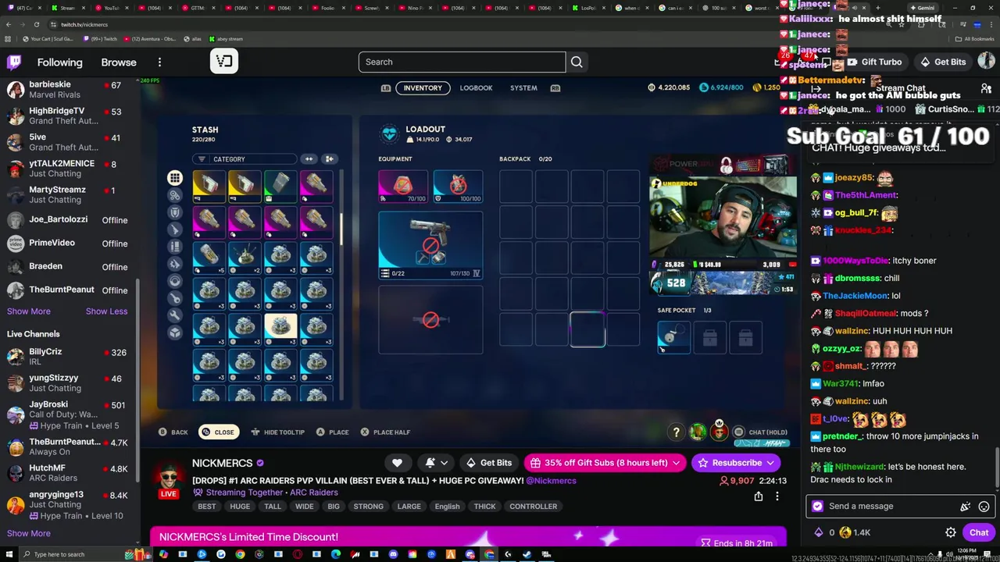
Task: Open BillyCriz IRL live channel
Action: [69, 357]
